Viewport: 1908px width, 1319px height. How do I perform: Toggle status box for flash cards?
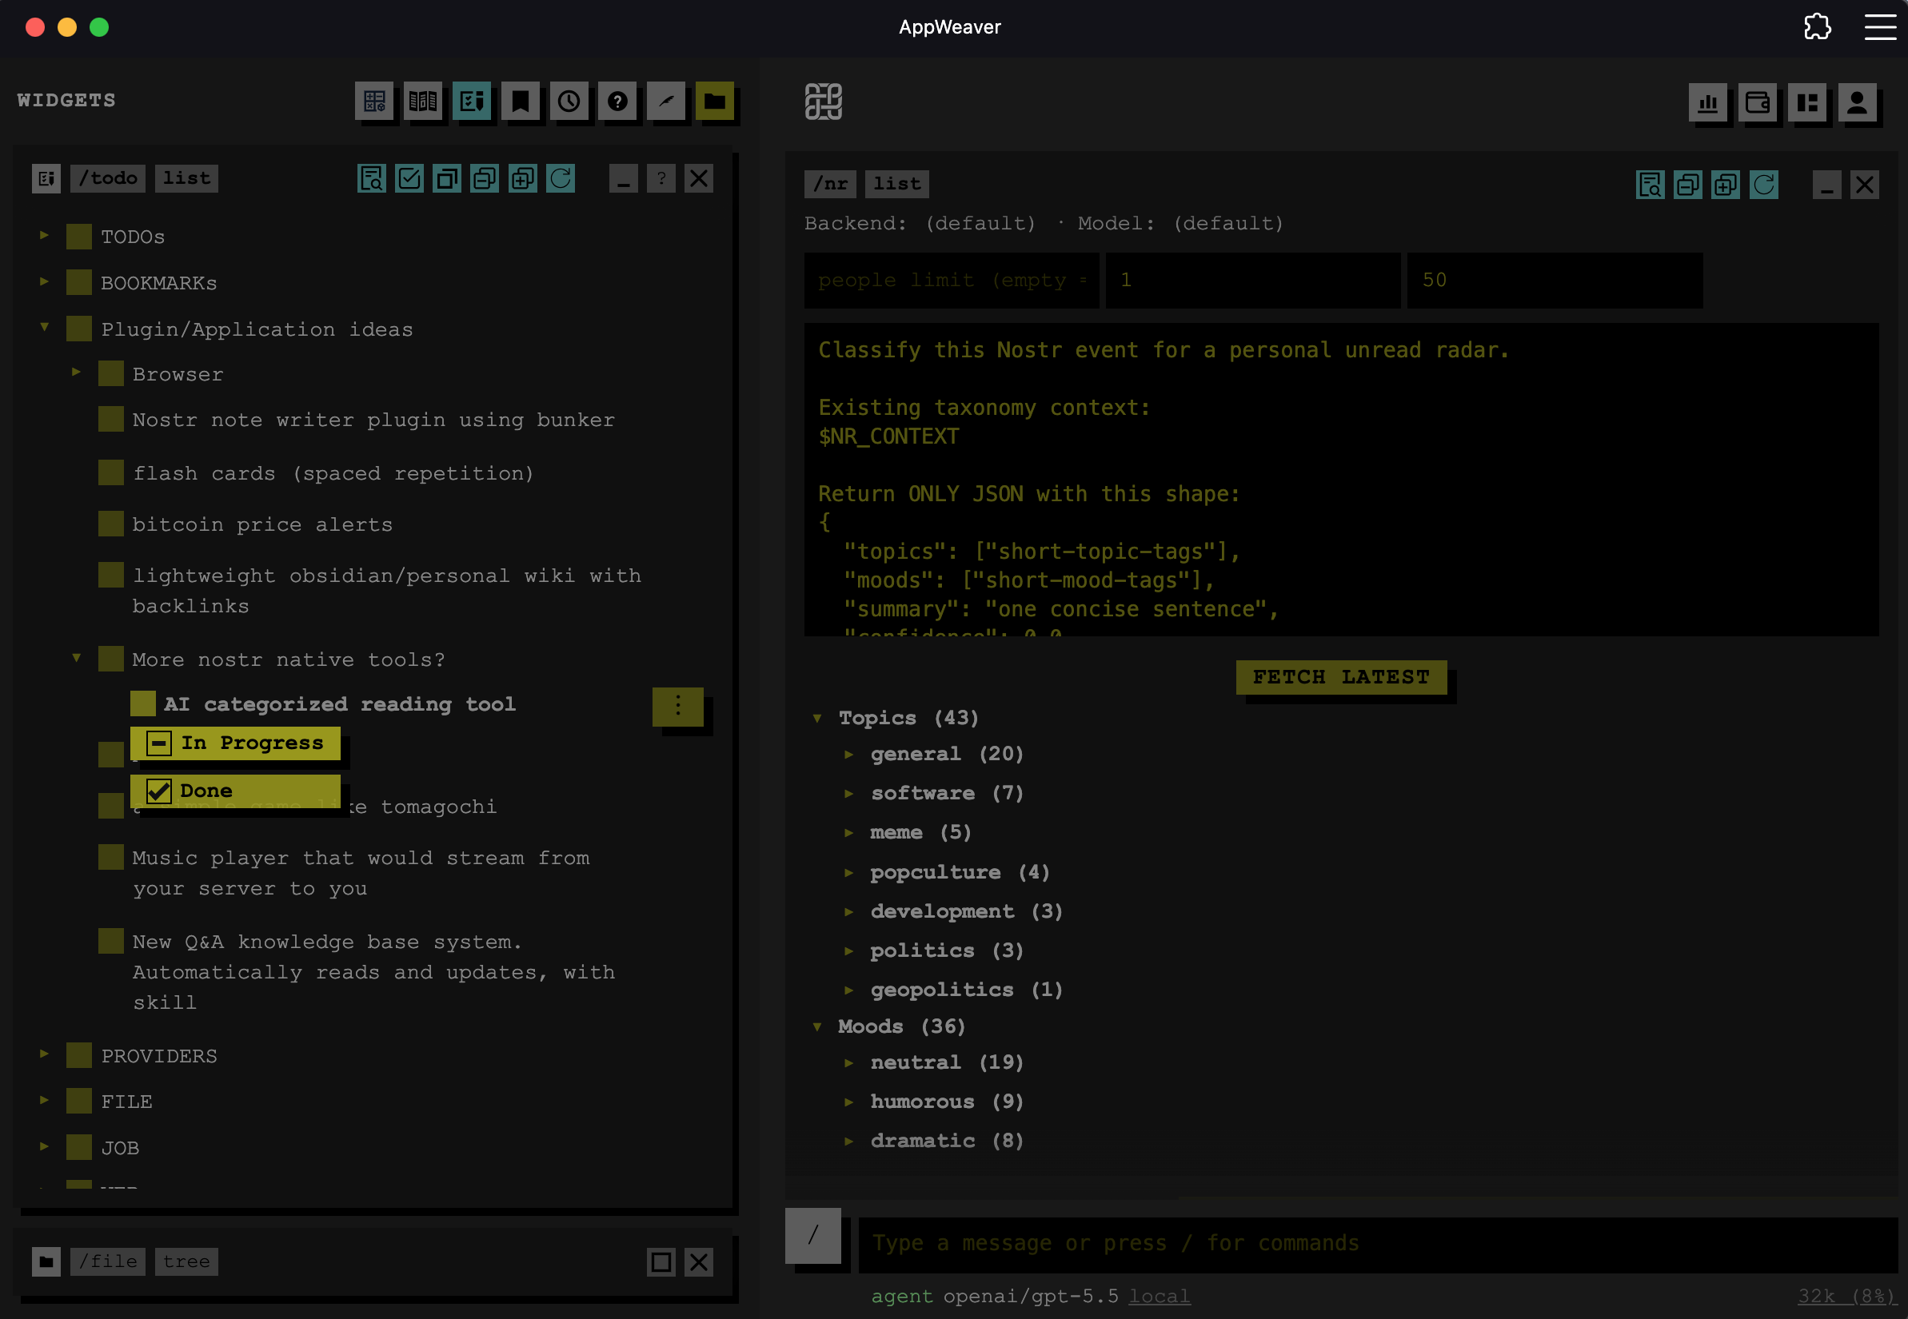click(111, 472)
